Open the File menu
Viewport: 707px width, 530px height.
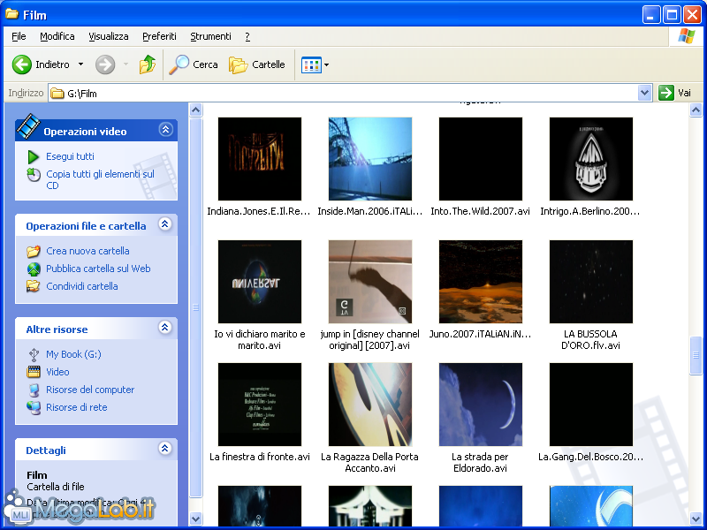(19, 36)
